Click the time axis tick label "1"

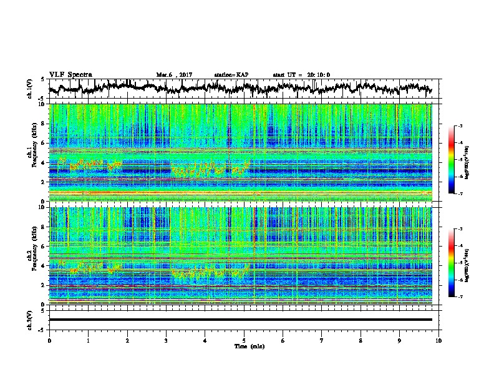88,340
